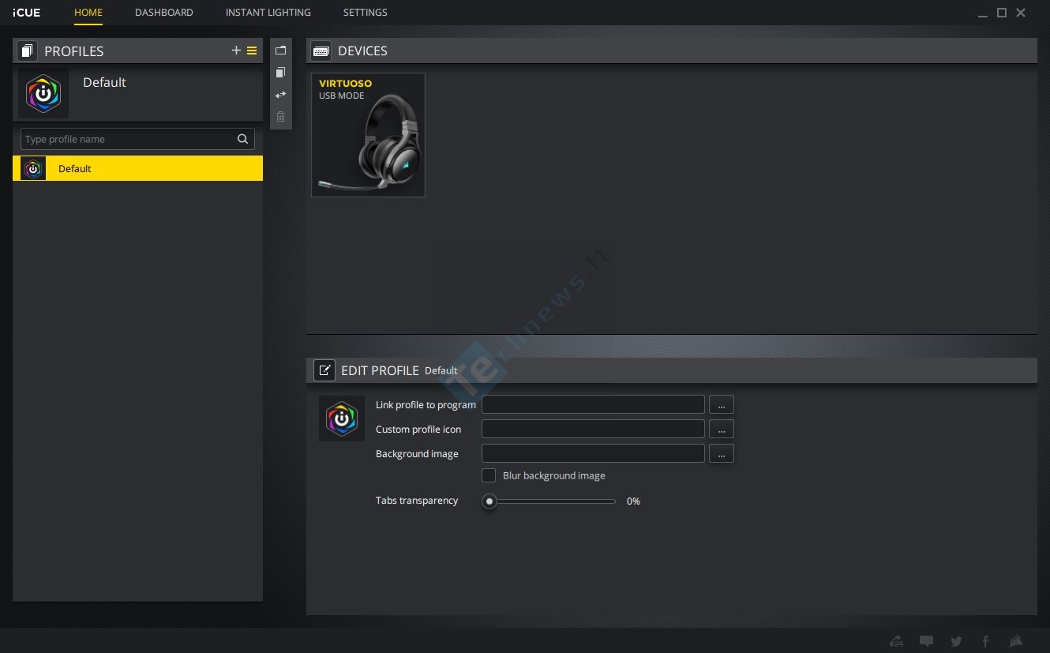This screenshot has width=1050, height=653.
Task: Click the search magnifier icon
Action: pos(243,139)
